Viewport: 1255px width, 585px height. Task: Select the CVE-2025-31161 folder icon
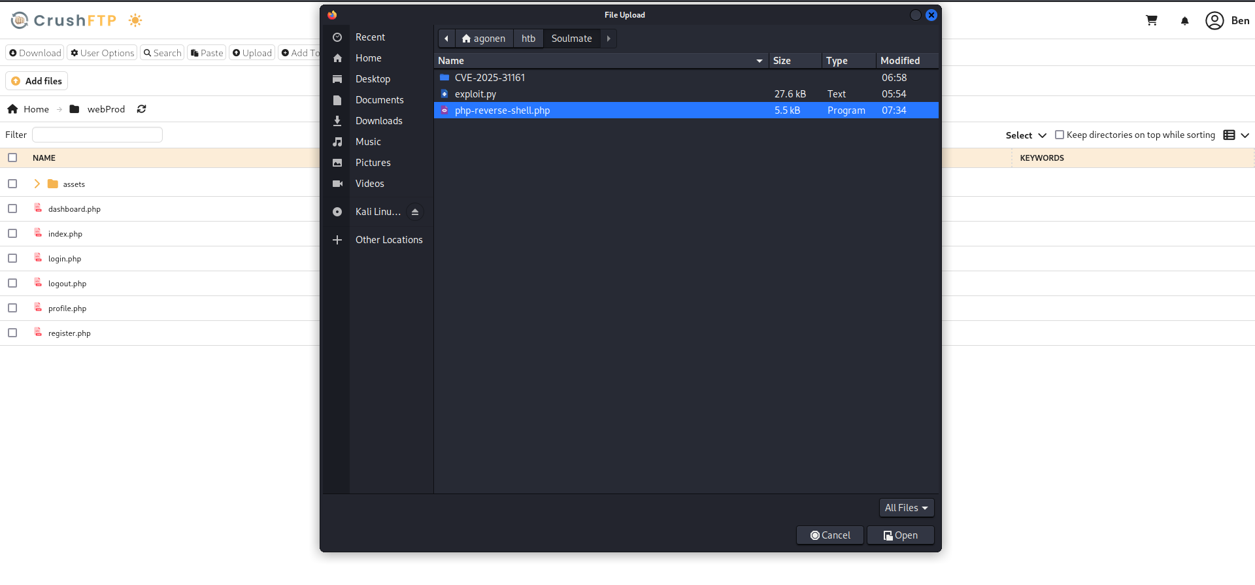pyautogui.click(x=444, y=77)
